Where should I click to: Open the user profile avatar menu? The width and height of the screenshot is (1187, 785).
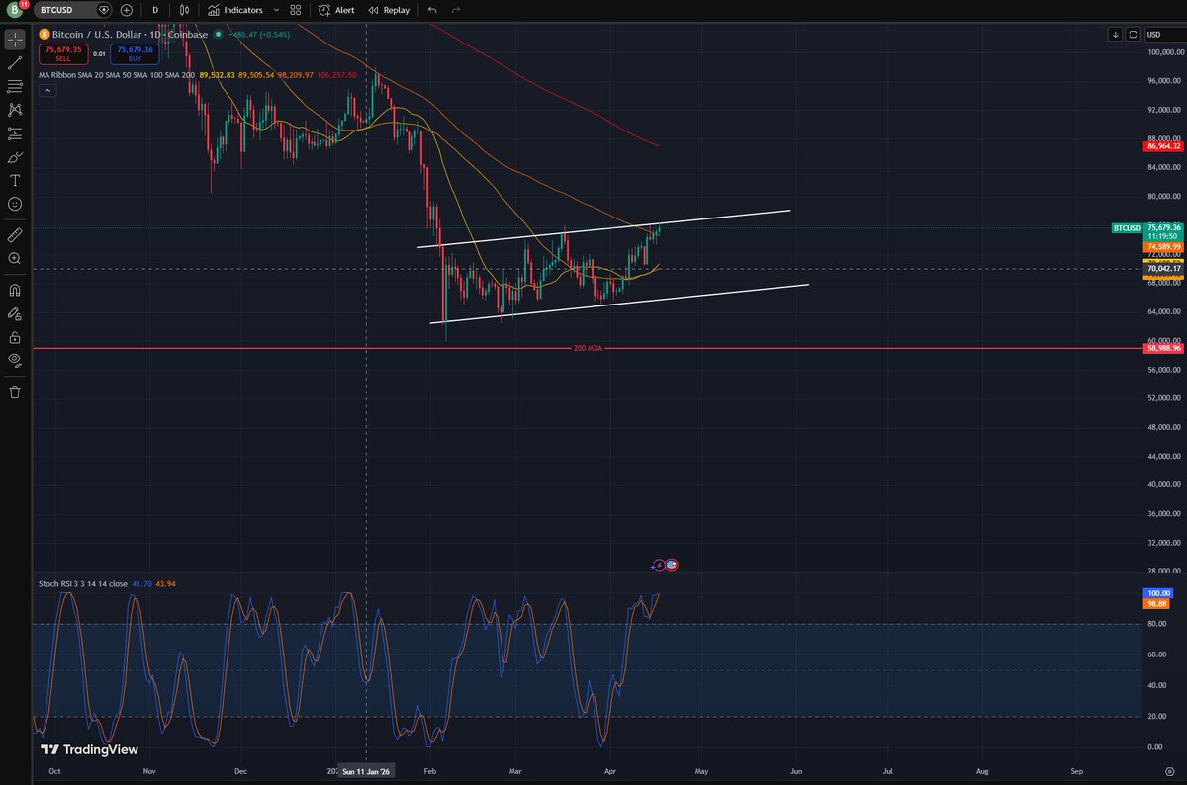pos(14,10)
